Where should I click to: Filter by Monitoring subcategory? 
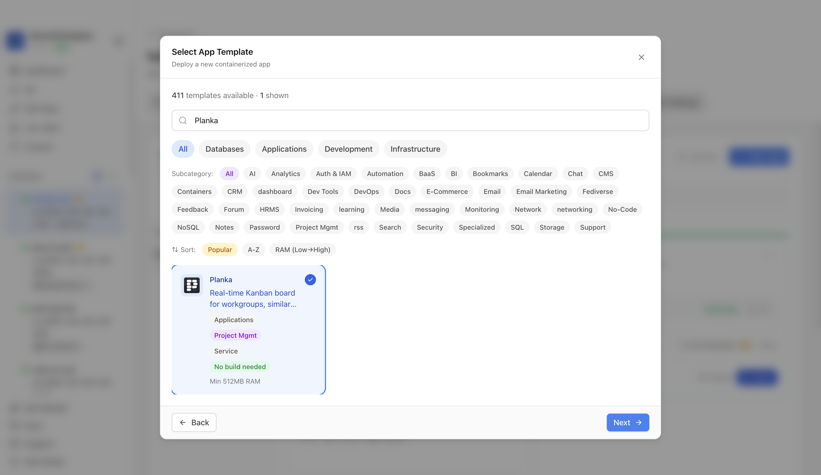coord(482,209)
